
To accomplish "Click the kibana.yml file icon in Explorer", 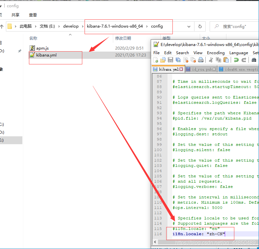I will (32, 55).
